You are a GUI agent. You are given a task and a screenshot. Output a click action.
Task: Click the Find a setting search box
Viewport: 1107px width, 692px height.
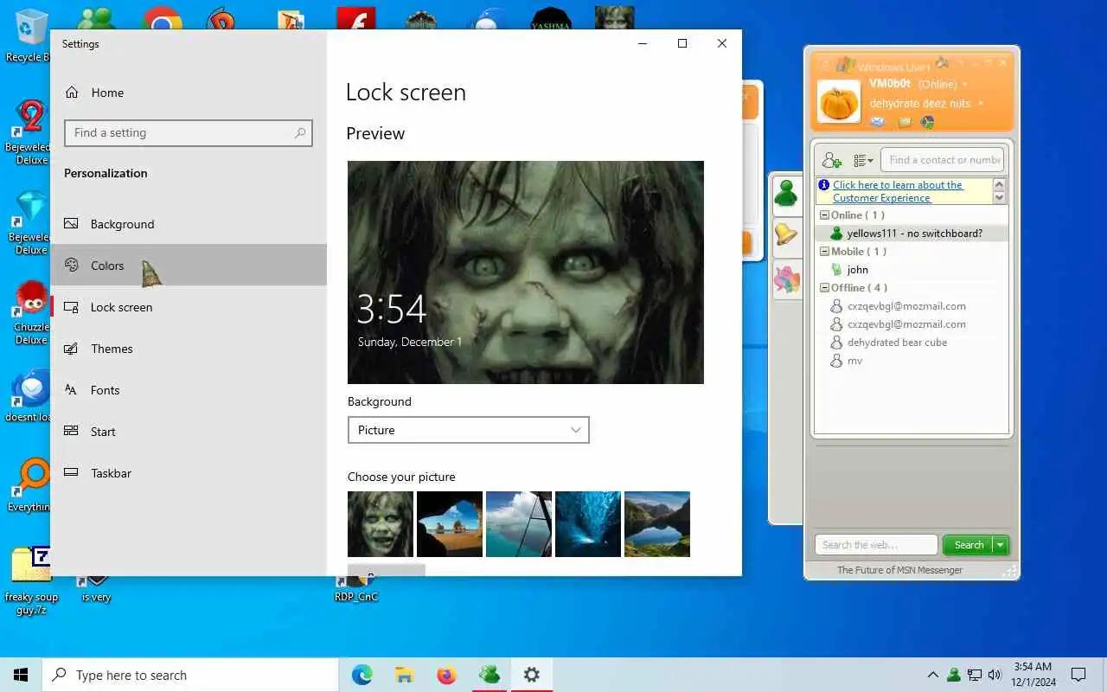click(x=188, y=132)
